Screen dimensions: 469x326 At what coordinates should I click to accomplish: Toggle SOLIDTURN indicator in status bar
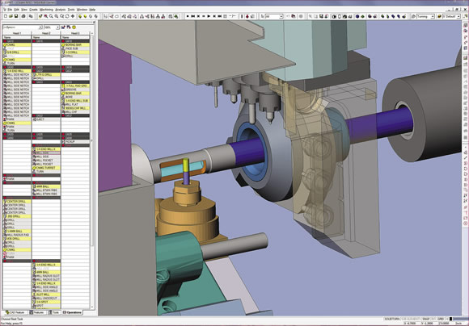coord(391,319)
